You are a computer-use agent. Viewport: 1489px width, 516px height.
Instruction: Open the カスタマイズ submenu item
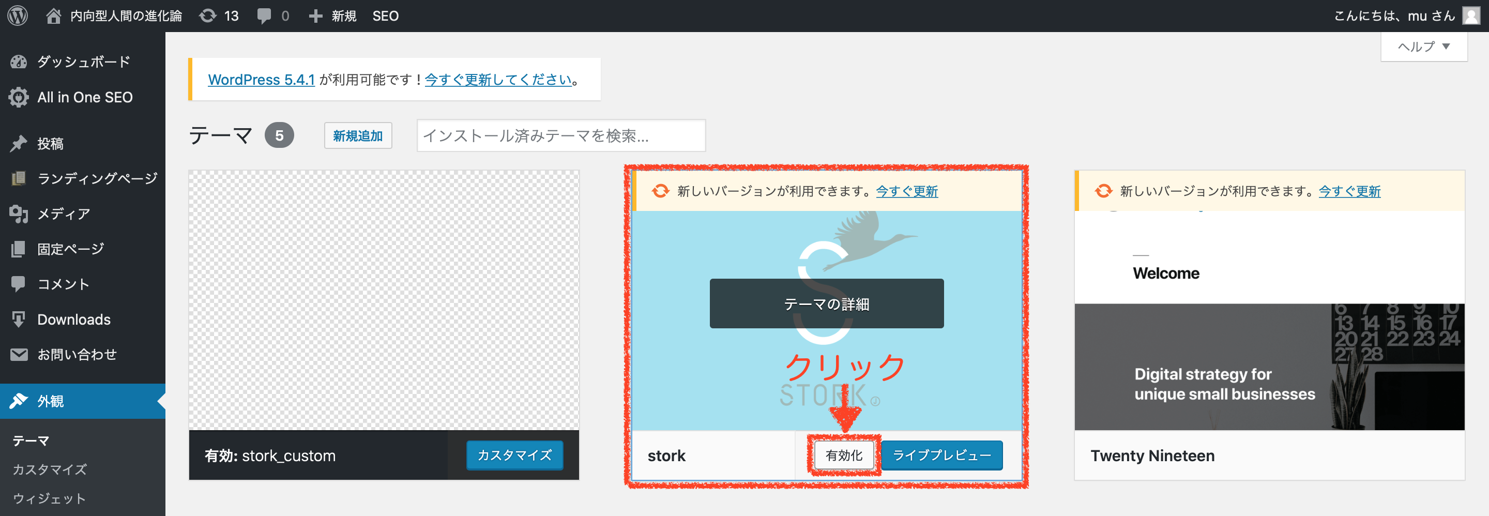tap(50, 469)
